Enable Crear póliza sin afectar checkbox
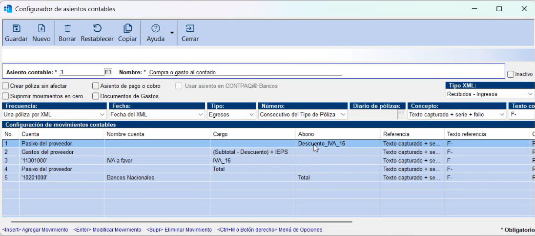Screen dimensions: 535x236 click(6, 86)
